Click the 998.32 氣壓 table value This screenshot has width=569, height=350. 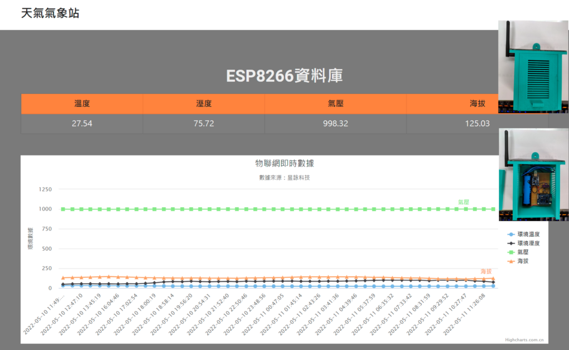pyautogui.click(x=335, y=123)
